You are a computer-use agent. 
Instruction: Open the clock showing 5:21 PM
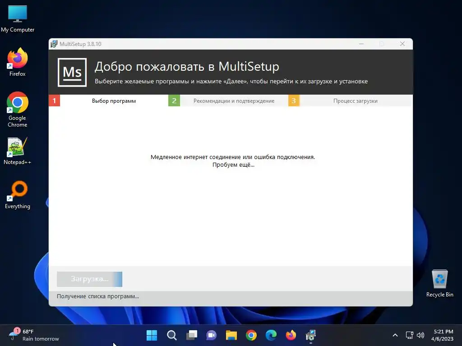443,335
